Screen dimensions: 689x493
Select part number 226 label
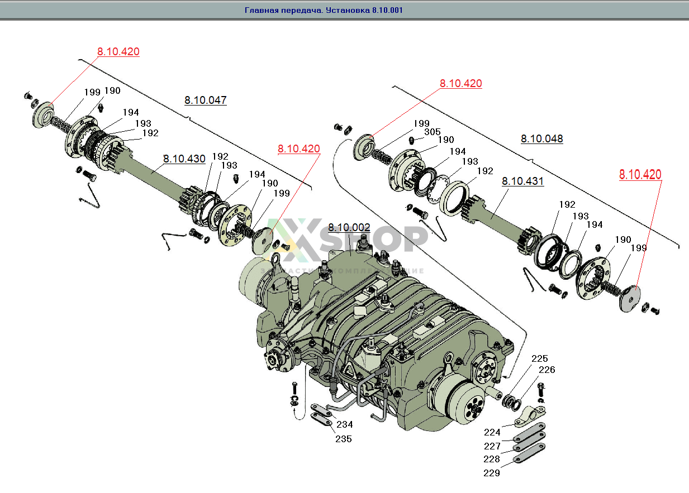(547, 370)
